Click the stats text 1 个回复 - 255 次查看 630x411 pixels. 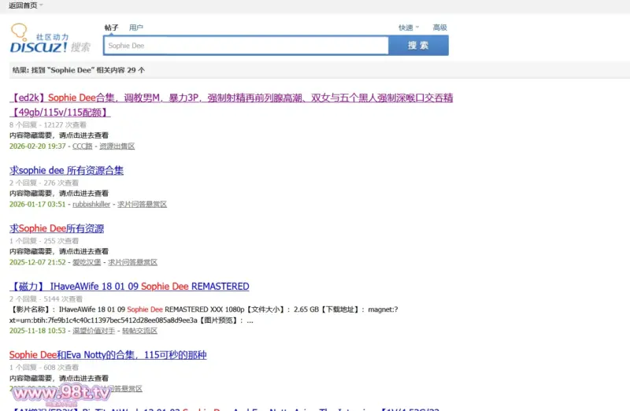click(44, 241)
